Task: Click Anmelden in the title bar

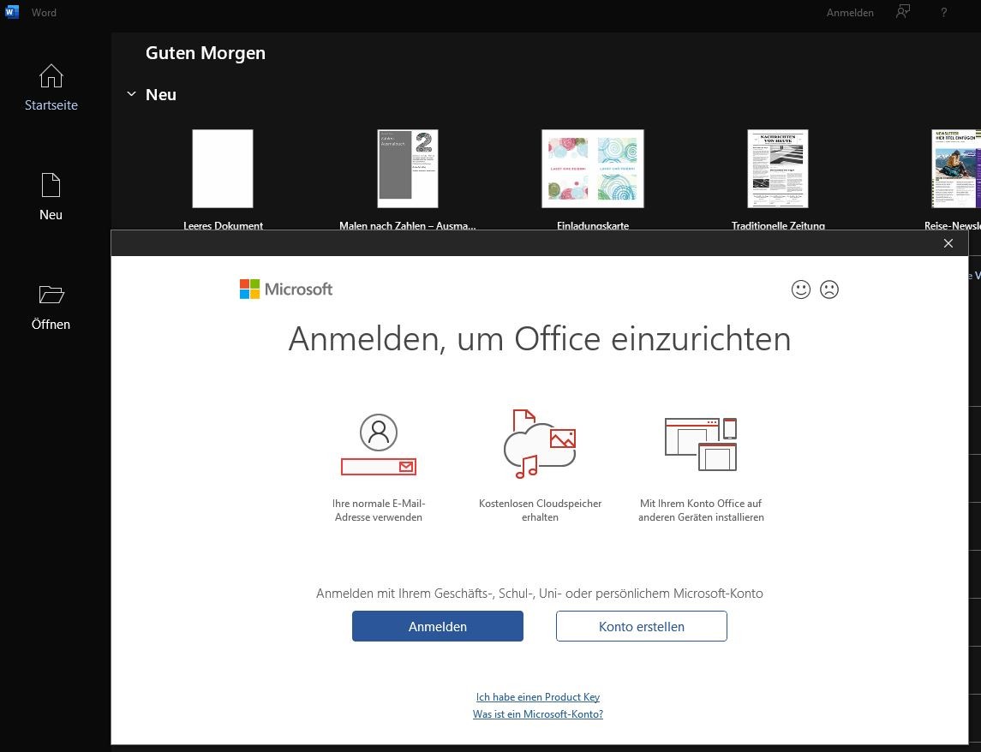Action: coord(849,13)
